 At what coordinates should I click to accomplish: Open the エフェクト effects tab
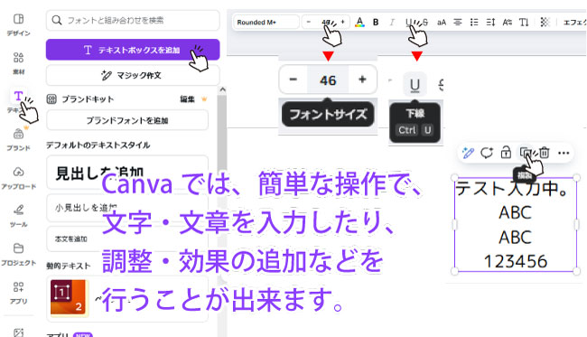pyautogui.click(x=574, y=22)
